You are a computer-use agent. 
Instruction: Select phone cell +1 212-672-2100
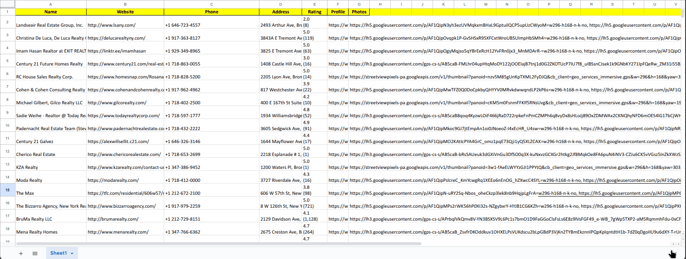coord(212,190)
